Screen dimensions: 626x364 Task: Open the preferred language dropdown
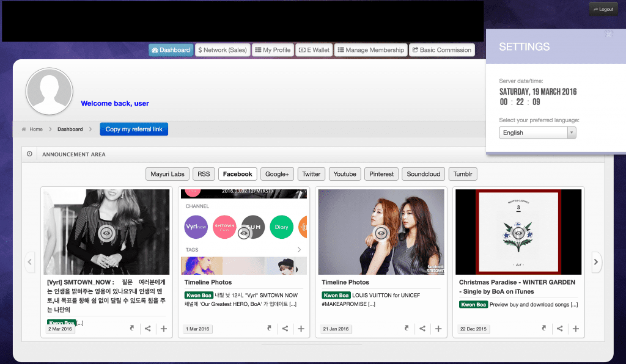[x=537, y=133]
